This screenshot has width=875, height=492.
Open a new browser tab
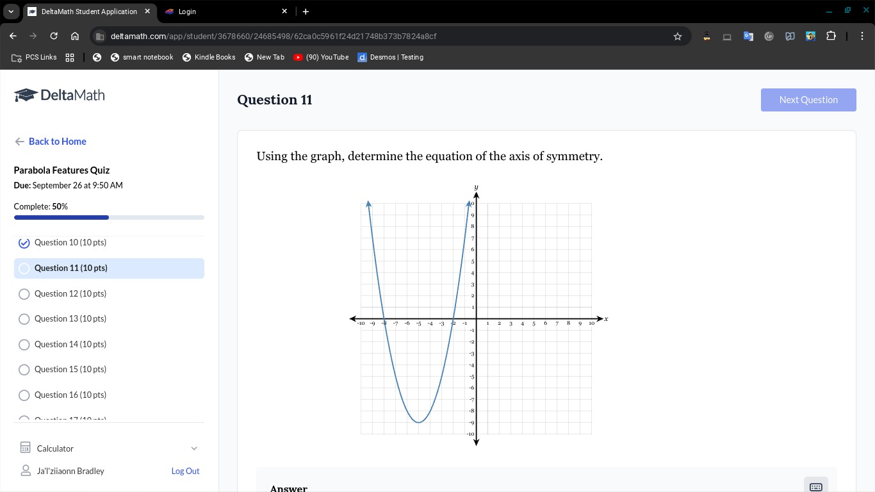coord(306,12)
